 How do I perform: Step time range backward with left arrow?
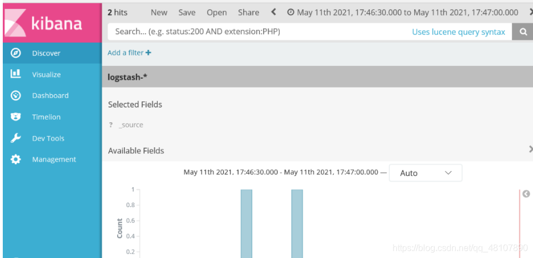click(273, 12)
